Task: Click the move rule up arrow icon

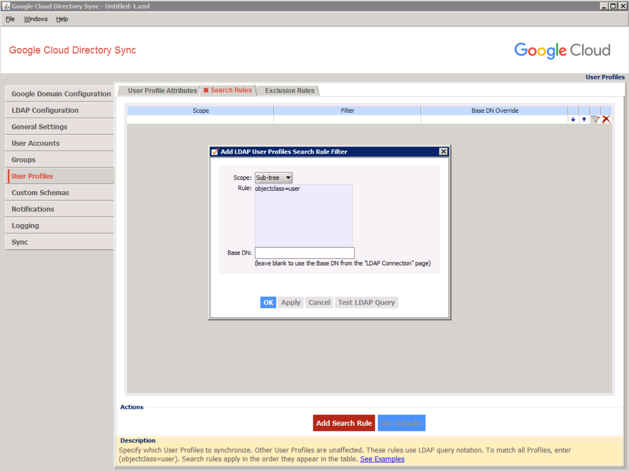Action: [x=584, y=120]
